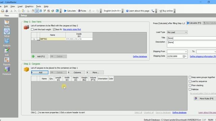Click the Analysis toolbar icon

pyautogui.click(x=41, y=11)
